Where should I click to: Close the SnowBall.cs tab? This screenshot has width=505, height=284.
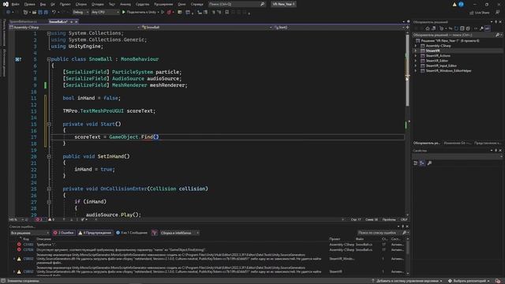pyautogui.click(x=76, y=21)
